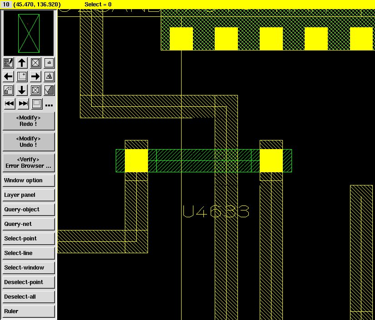The height and width of the screenshot is (320, 375).
Task: Open the Layer panel
Action: 29,195
